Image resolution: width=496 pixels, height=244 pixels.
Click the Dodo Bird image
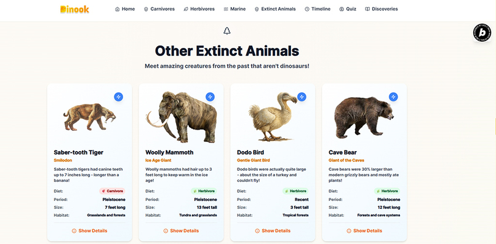click(x=273, y=117)
